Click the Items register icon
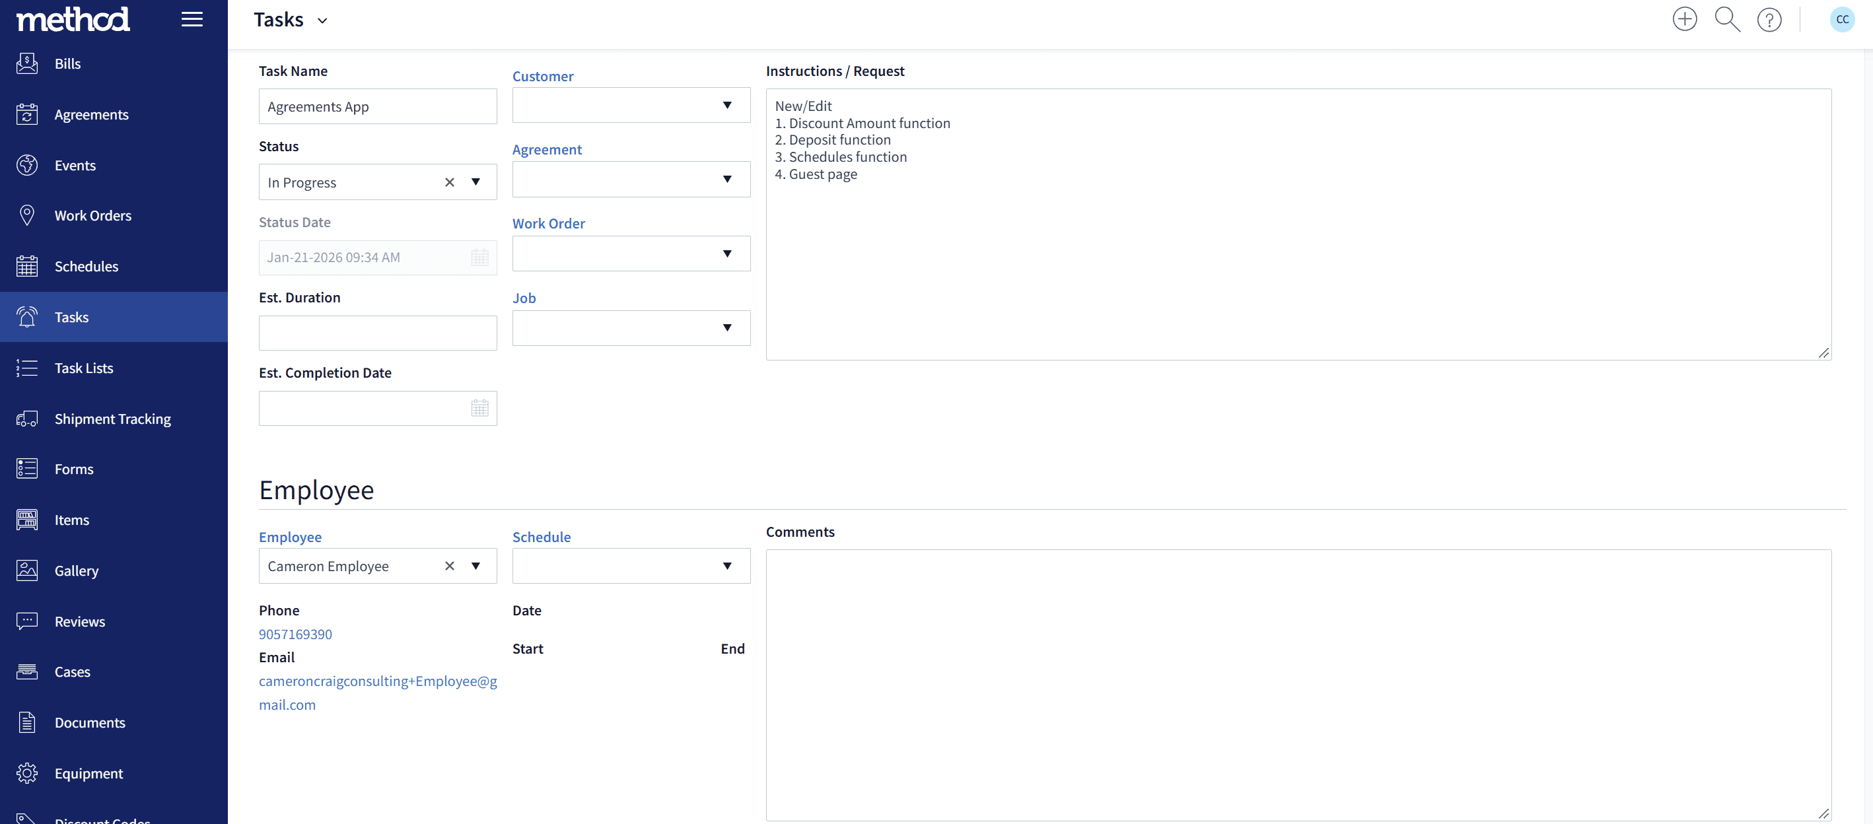Image resolution: width=1873 pixels, height=824 pixels. [27, 520]
